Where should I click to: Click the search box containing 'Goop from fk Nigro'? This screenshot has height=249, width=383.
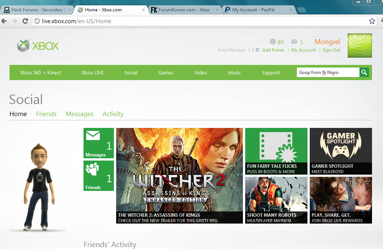pos(328,72)
